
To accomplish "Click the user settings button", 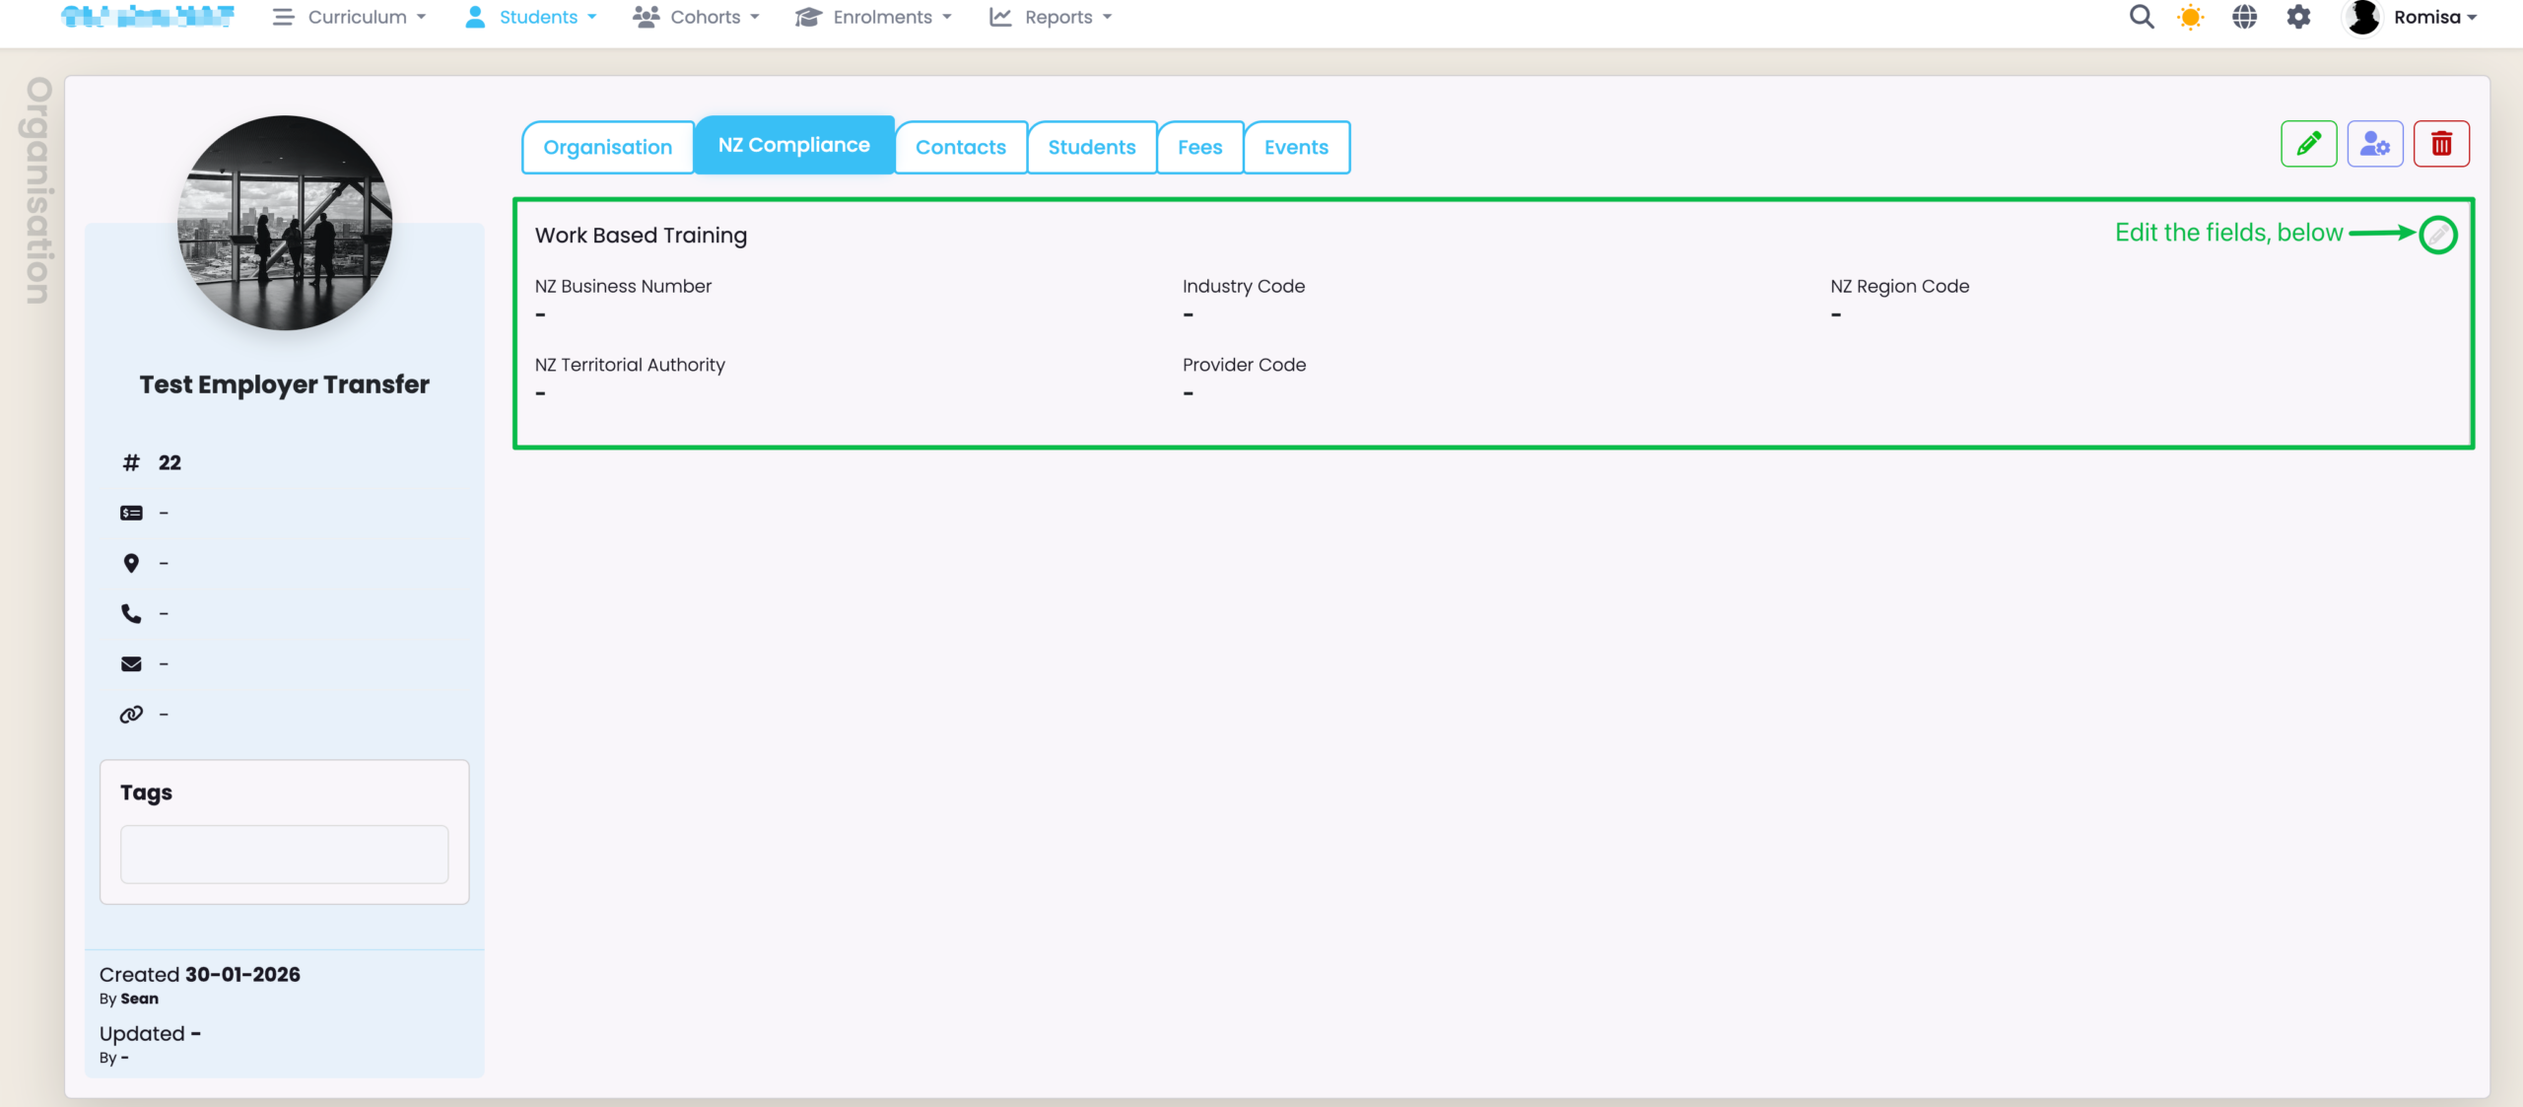I will (x=2374, y=144).
